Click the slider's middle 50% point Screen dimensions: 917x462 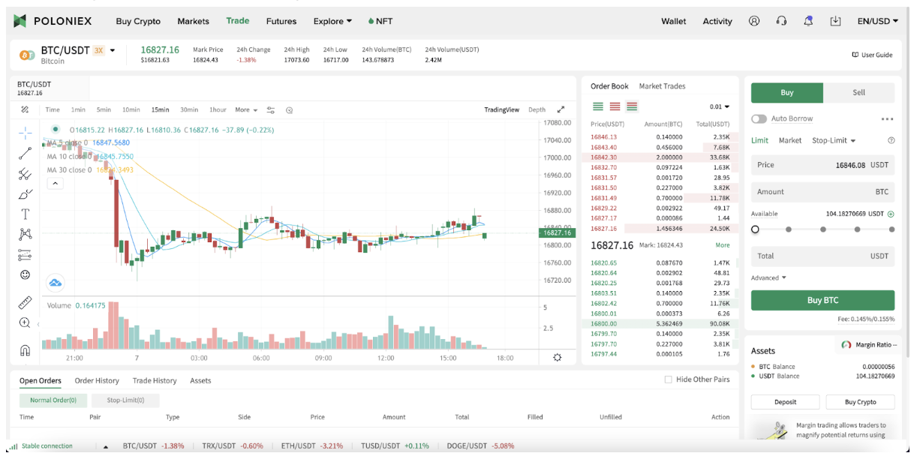[x=823, y=229]
